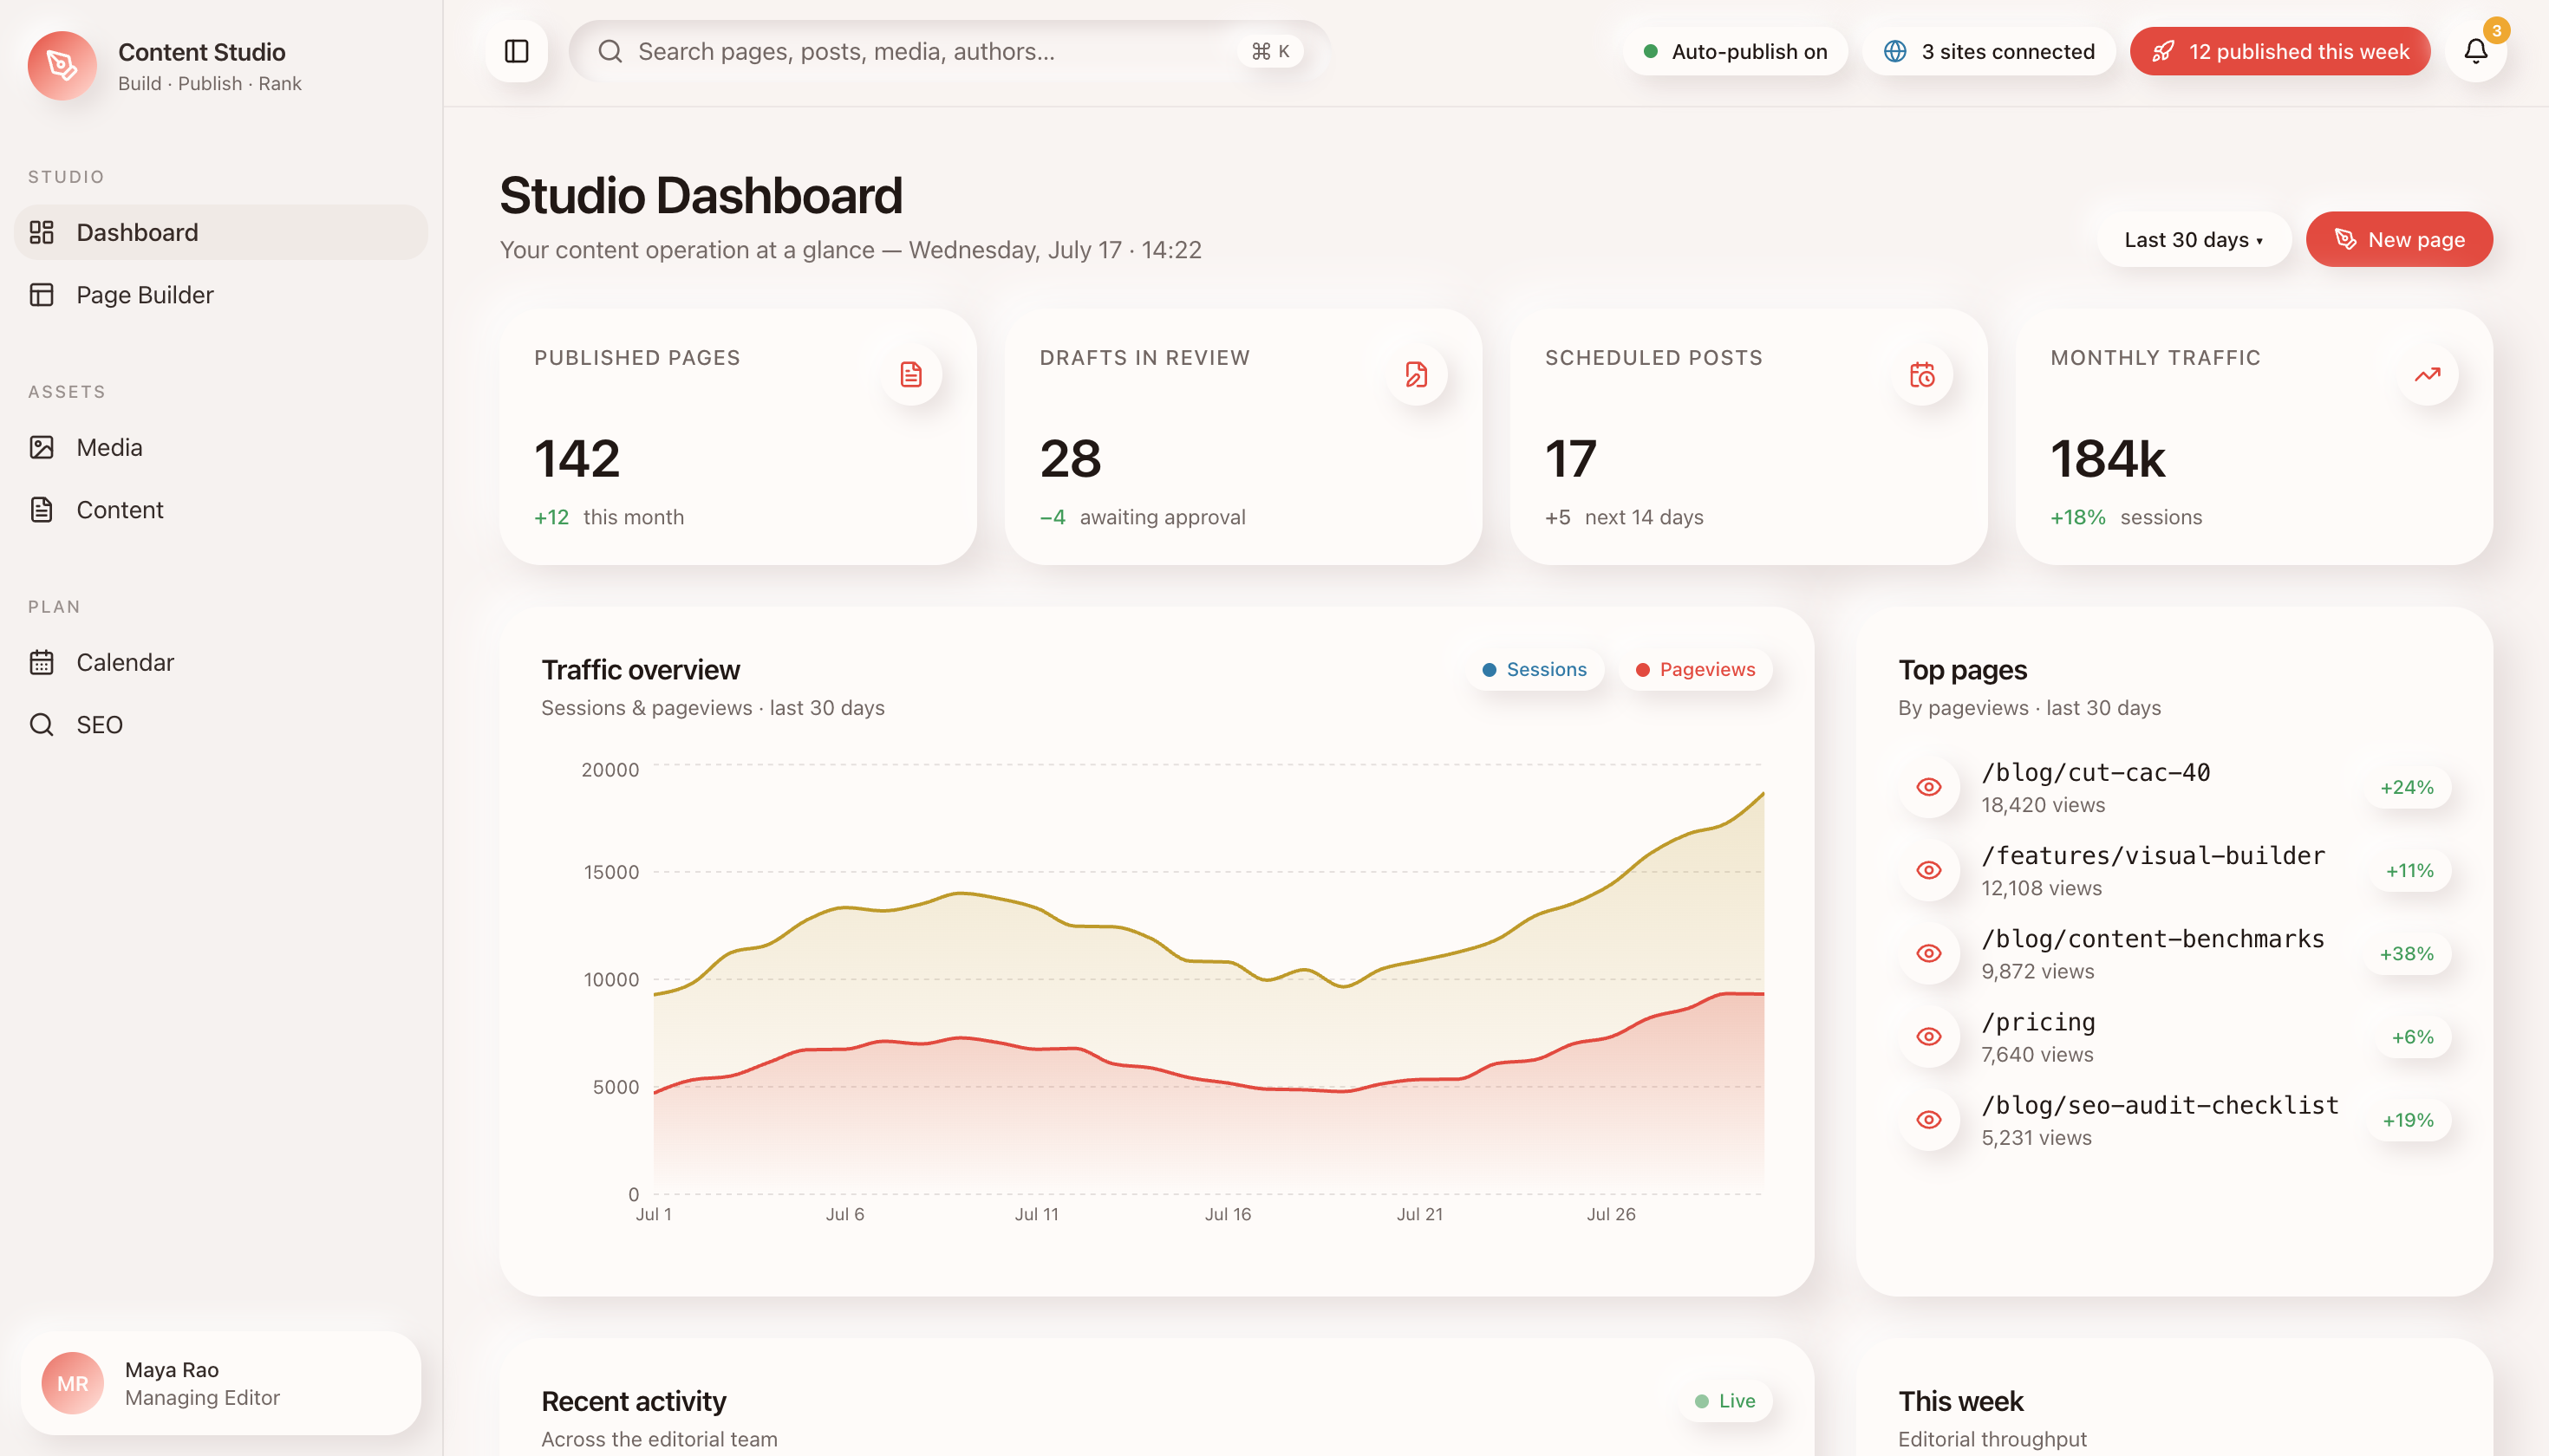Screen dimensions: 2549x1456
Task: Click the search magnifier icon
Action: [610, 51]
